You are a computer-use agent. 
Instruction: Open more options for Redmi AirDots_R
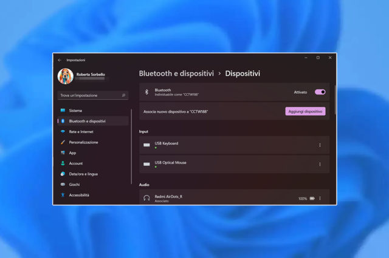[x=320, y=199]
